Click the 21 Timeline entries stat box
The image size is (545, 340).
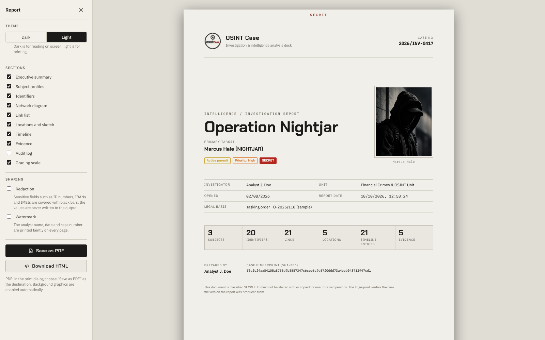(376, 238)
